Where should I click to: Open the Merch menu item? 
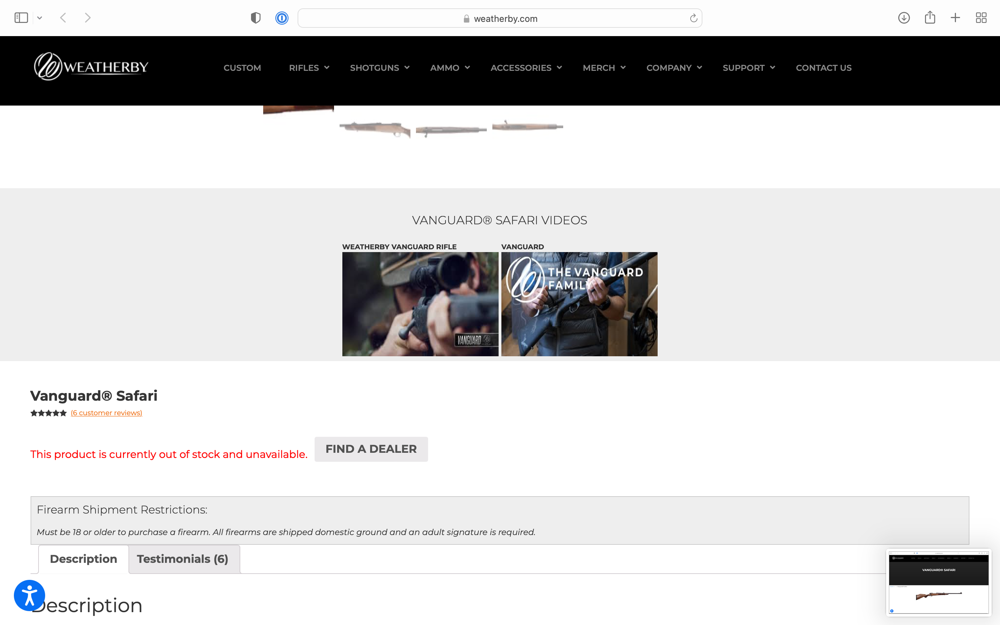pyautogui.click(x=599, y=68)
